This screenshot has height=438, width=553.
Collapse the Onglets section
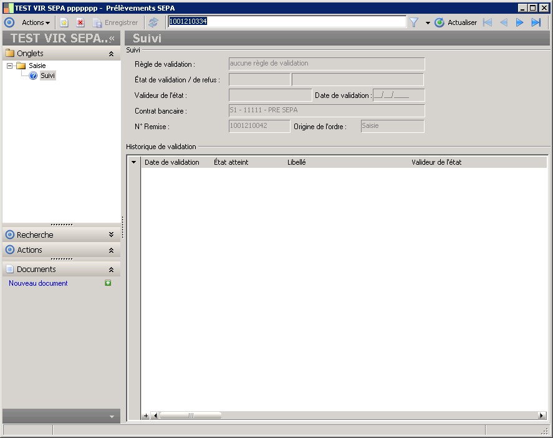(111, 54)
